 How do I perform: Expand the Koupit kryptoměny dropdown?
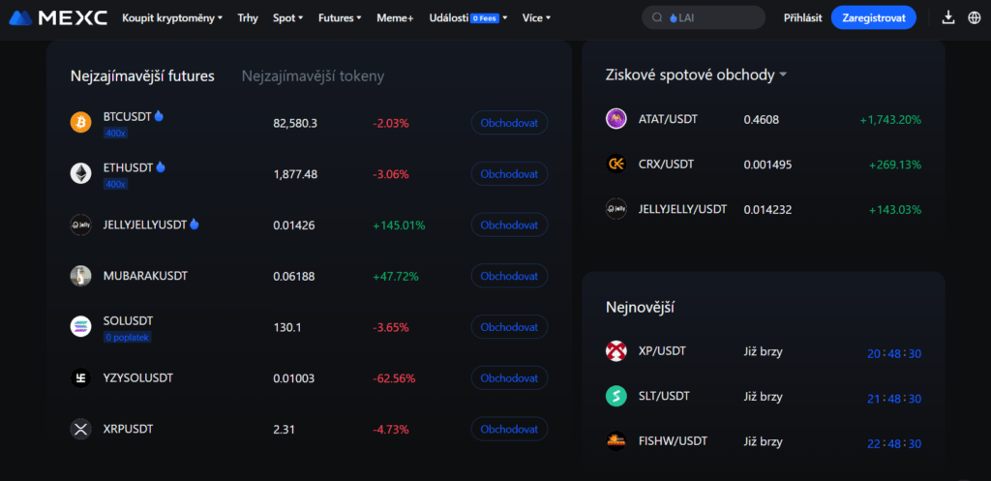tap(172, 18)
